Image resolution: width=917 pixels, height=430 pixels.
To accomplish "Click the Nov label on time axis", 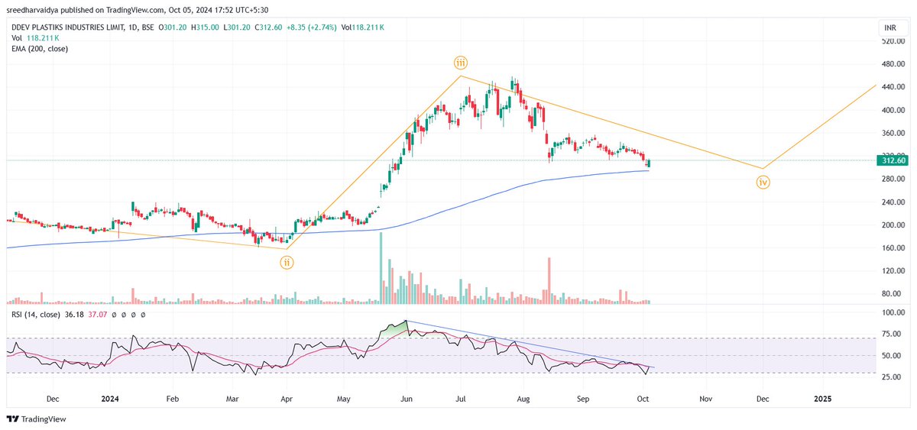I will [x=705, y=399].
